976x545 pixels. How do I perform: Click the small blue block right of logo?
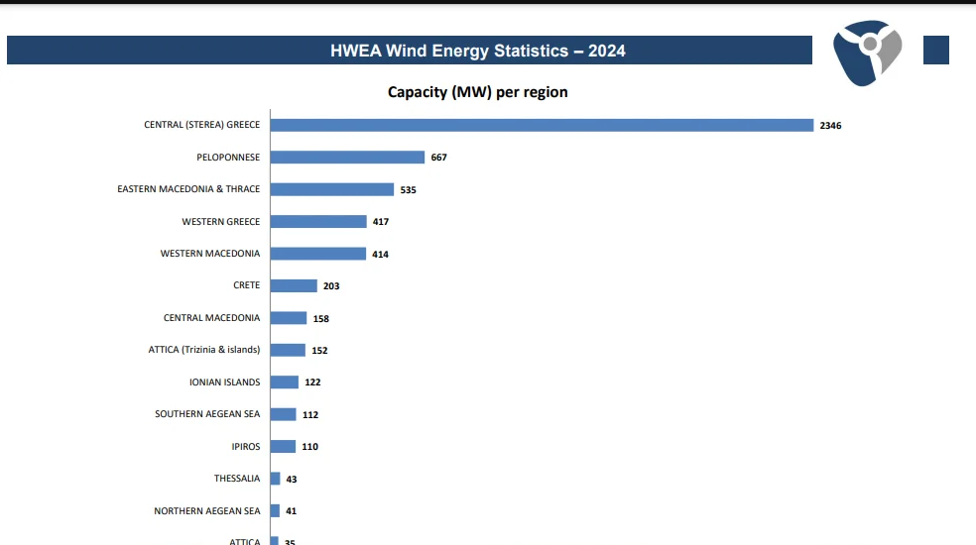935,50
